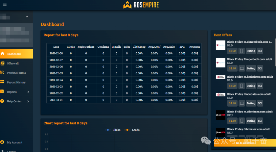Image resolution: width=276 pixels, height=152 pixels.
Task: Click SOI tag on m.pimperbook.com offer
Action: [x=260, y=51]
